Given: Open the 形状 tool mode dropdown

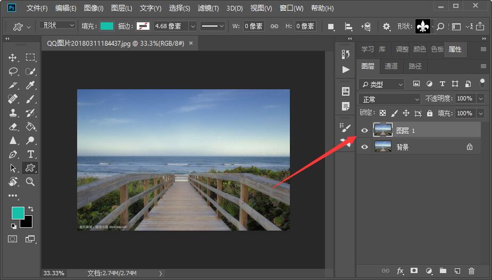Looking at the screenshot, I should coord(57,25).
